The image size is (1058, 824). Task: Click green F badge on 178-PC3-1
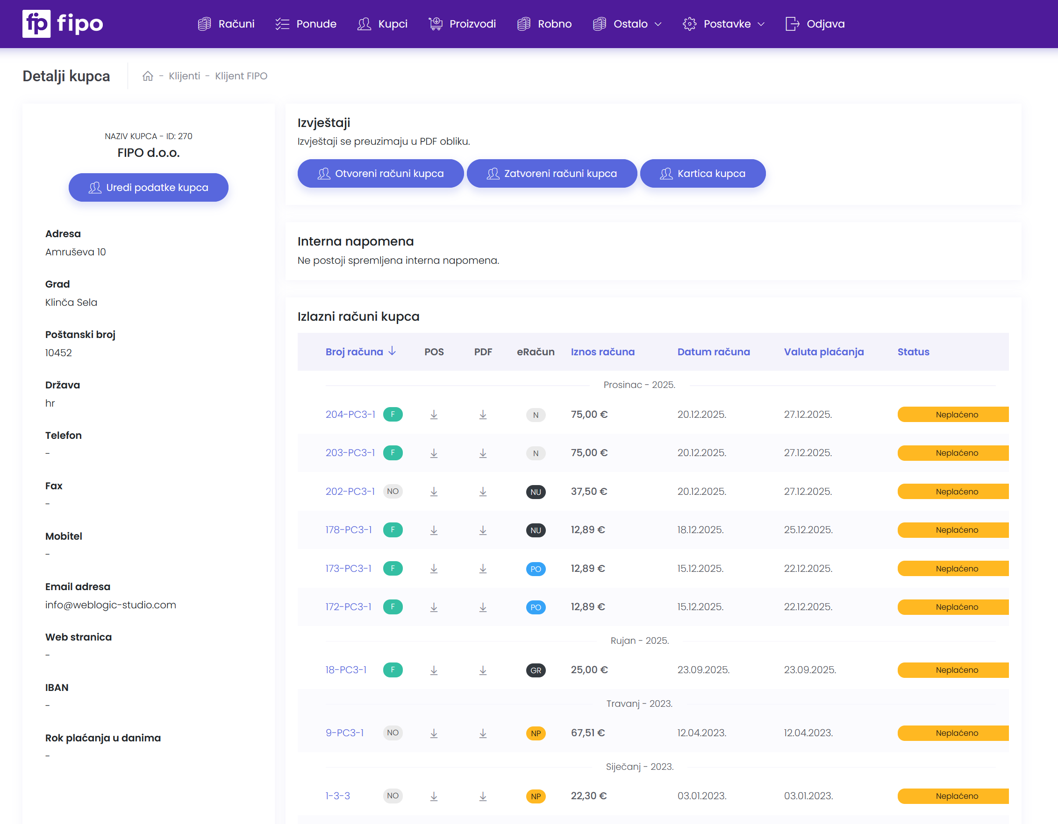coord(393,530)
